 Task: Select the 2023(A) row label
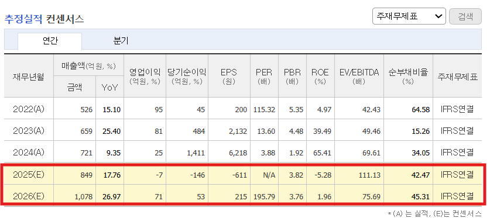coord(29,131)
